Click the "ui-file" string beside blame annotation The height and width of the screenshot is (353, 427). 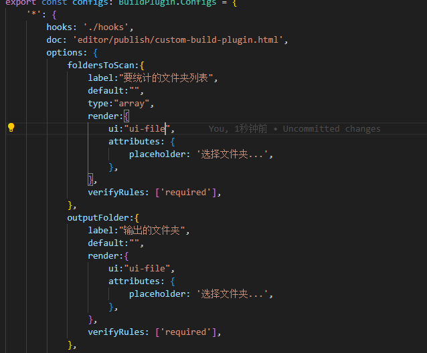click(x=147, y=128)
